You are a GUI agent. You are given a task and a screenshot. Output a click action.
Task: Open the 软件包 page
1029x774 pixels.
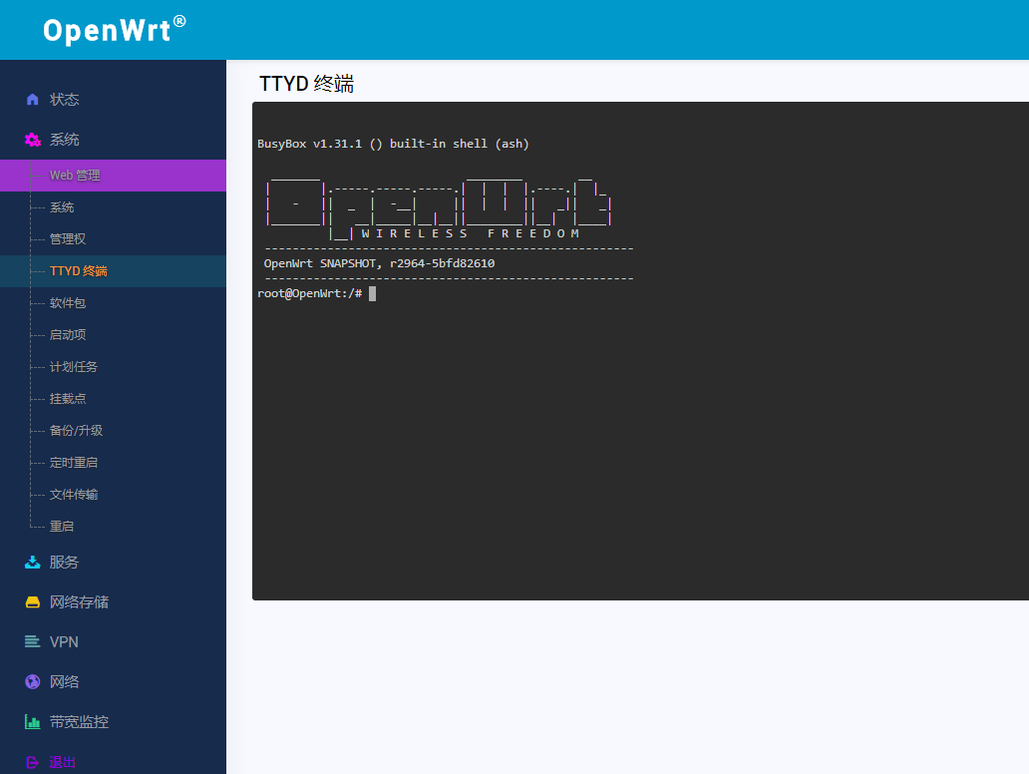113,302
